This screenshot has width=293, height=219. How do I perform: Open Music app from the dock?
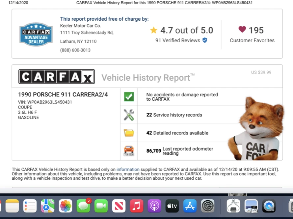136,206
